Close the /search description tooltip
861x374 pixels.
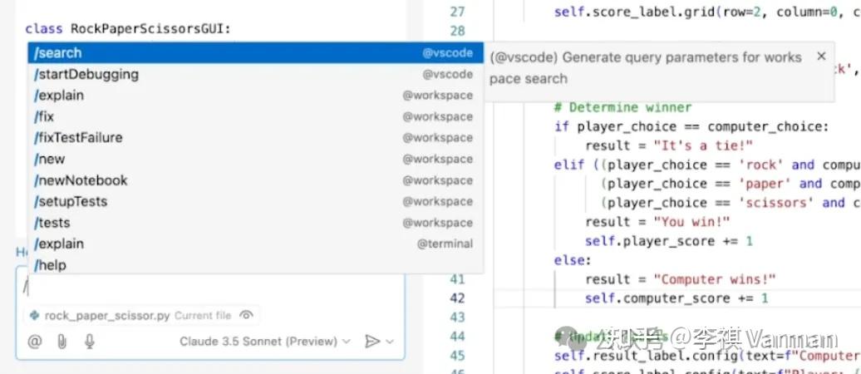(x=821, y=56)
